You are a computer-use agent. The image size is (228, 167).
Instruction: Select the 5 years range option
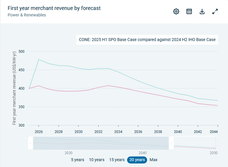point(78,160)
